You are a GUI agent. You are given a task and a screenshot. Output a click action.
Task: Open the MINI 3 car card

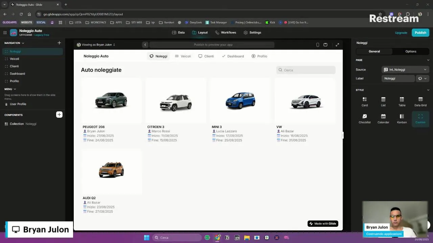click(x=241, y=111)
